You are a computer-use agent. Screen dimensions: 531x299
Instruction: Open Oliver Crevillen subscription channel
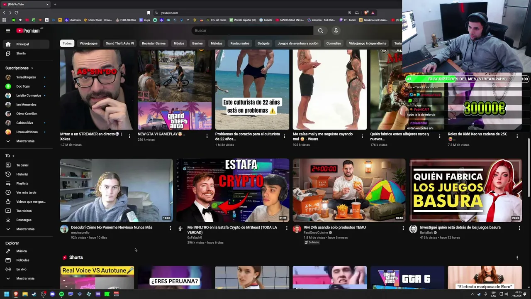[27, 114]
